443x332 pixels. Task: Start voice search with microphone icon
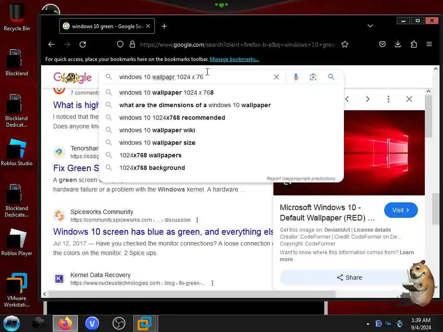[296, 77]
